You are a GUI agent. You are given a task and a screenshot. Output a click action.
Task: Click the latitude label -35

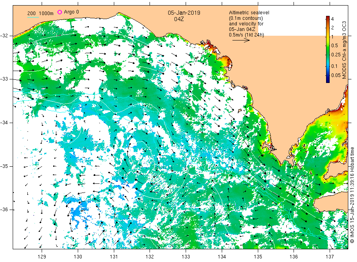pyautogui.click(x=4, y=166)
